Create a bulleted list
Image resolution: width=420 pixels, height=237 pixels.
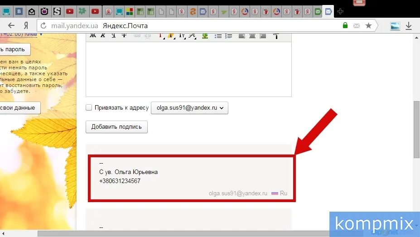coord(218,36)
